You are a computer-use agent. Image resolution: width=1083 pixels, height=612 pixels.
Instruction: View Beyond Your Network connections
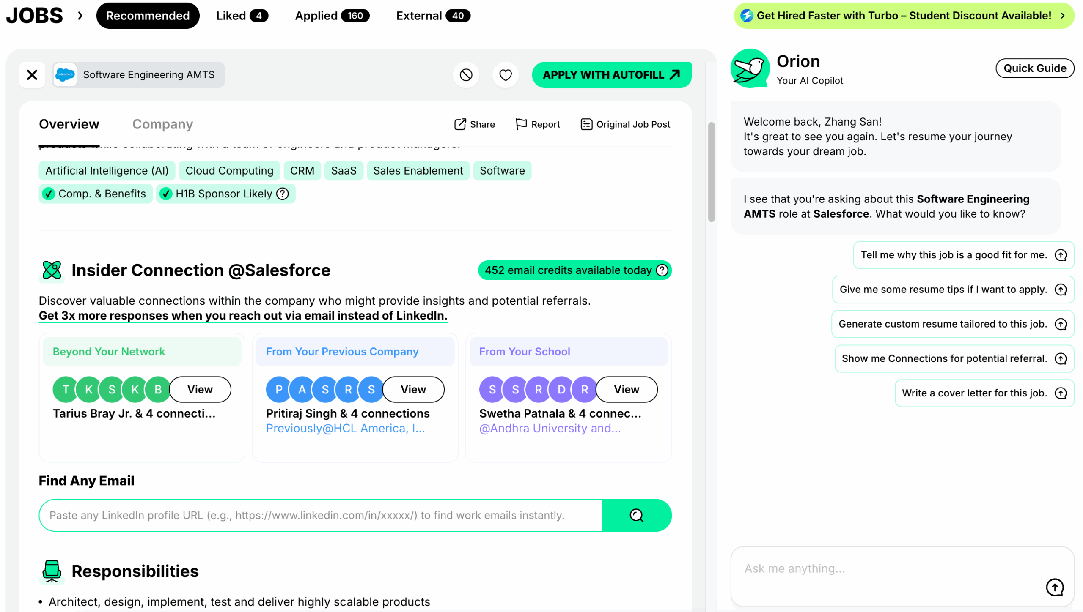point(200,389)
